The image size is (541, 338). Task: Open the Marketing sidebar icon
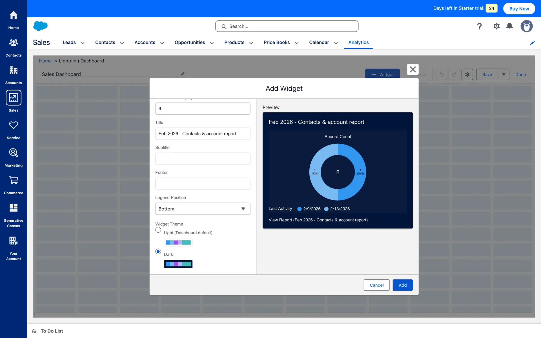[13, 153]
